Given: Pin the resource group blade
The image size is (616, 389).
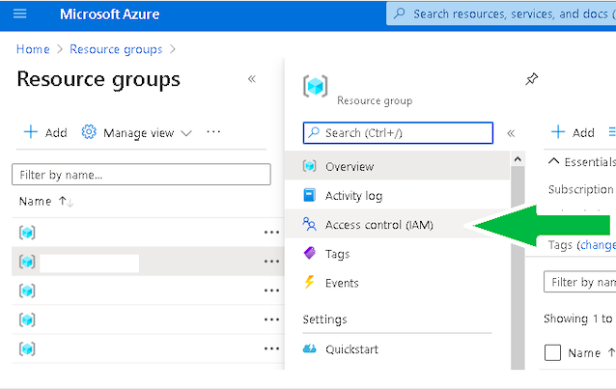Looking at the screenshot, I should click(532, 79).
